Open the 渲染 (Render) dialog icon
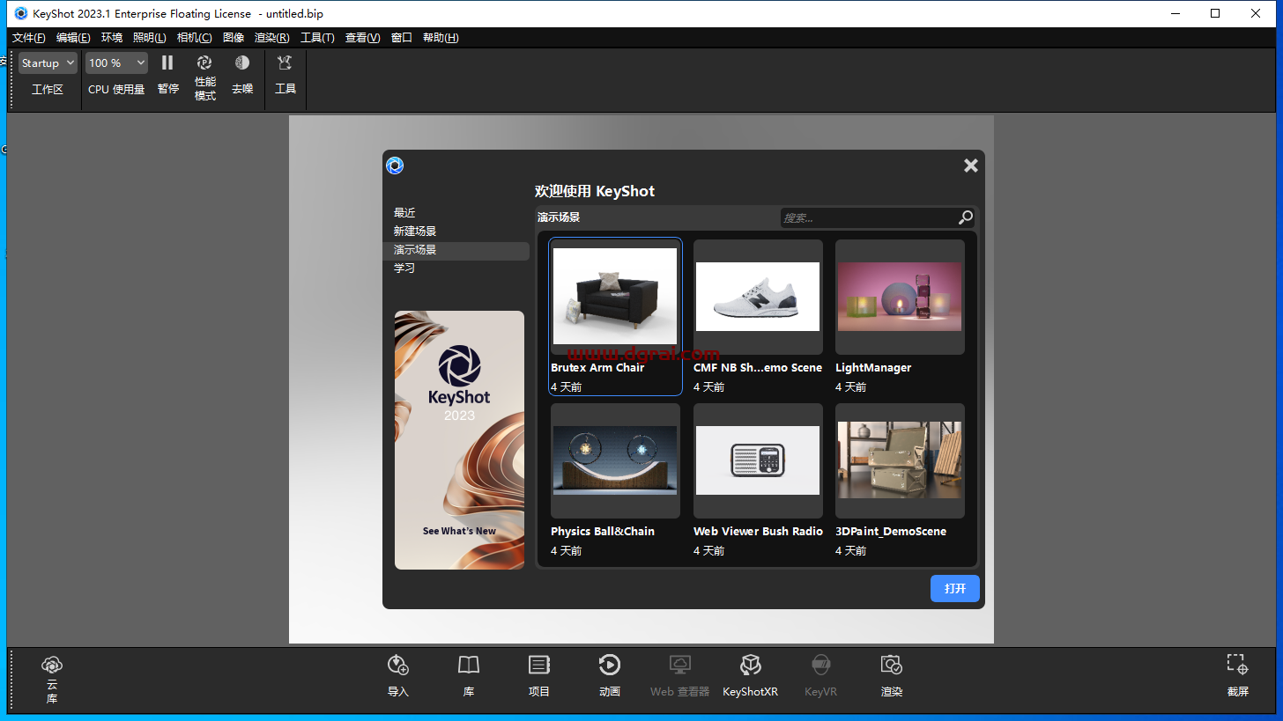 (891, 676)
